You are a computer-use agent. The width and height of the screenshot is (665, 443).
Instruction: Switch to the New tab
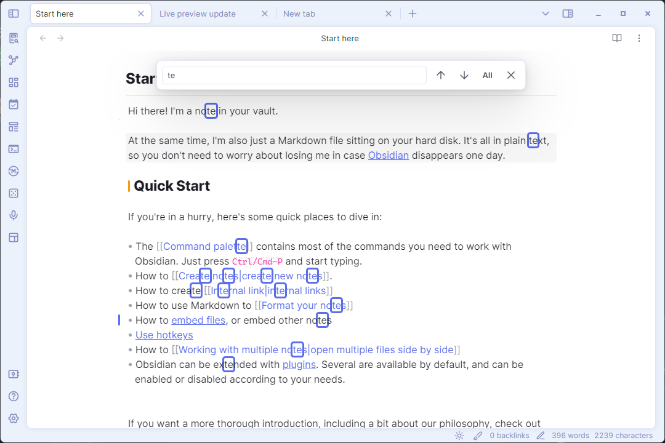(299, 13)
